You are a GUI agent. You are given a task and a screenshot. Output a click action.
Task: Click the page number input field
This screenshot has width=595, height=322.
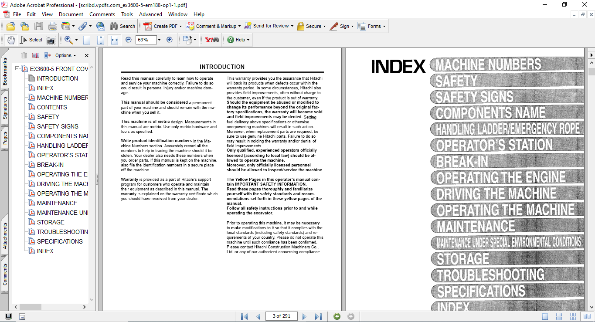[281, 316]
